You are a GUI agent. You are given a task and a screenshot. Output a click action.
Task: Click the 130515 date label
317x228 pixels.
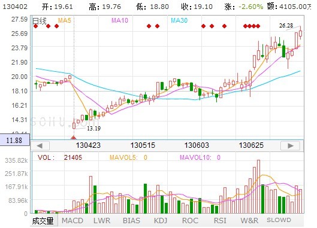143,145
